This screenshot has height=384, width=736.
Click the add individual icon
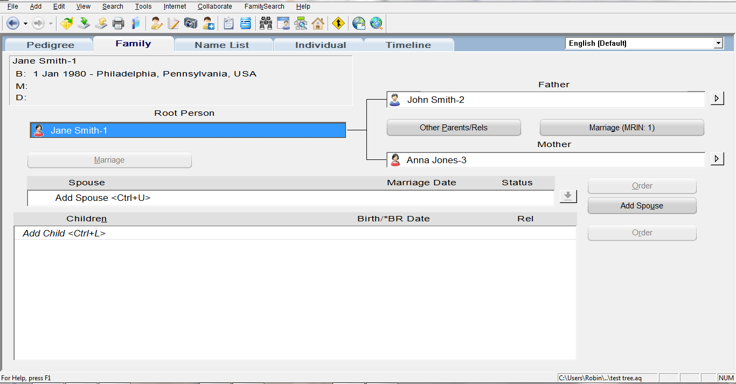pos(207,23)
